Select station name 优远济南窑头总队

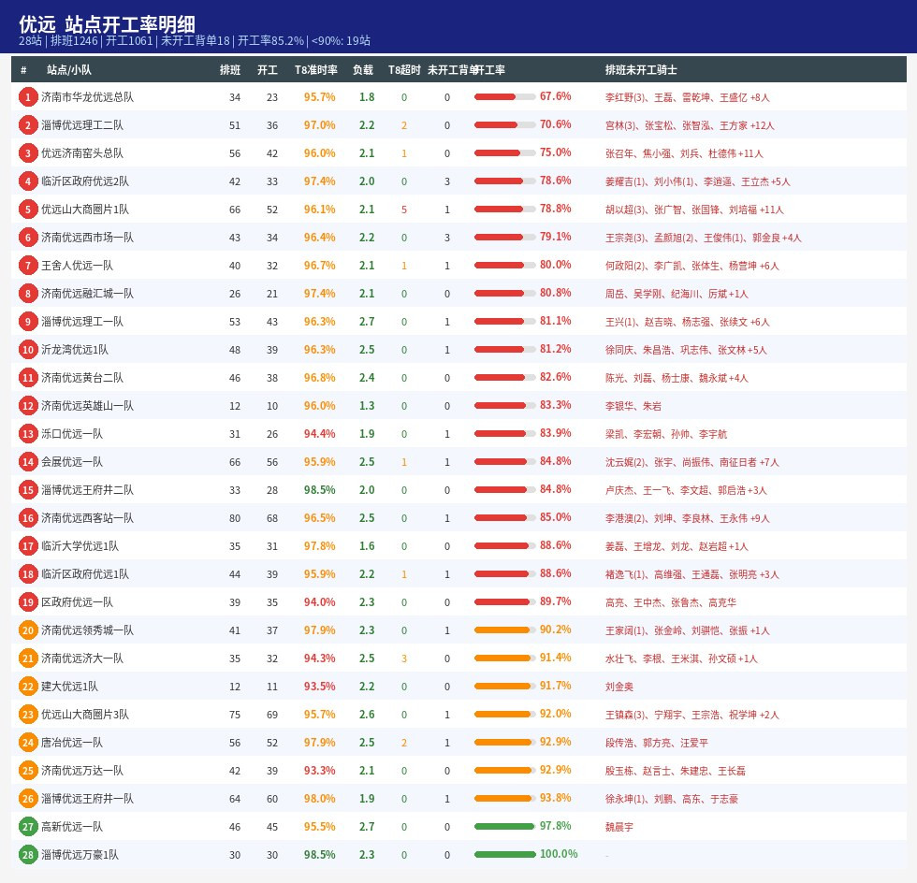(x=82, y=153)
